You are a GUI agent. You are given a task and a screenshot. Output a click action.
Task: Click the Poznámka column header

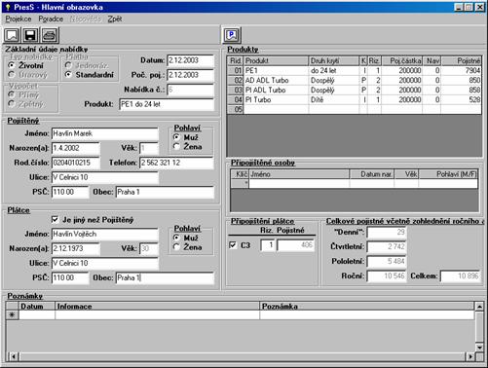[367, 306]
